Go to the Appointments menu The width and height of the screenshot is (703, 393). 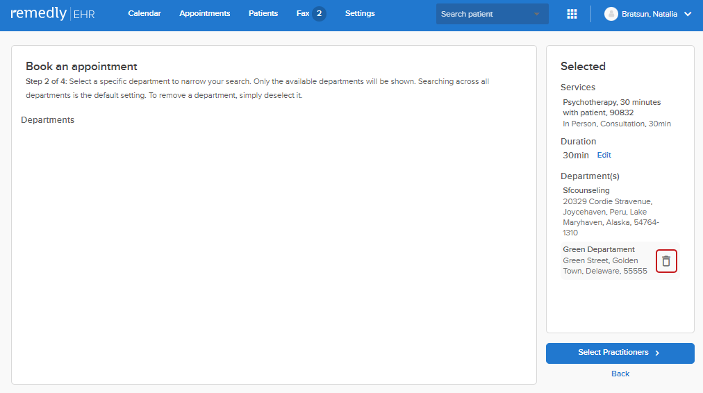coord(204,13)
